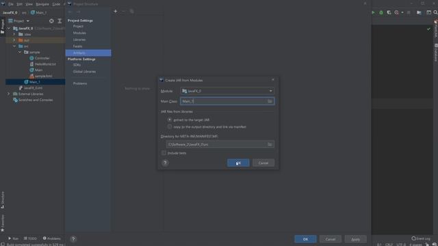The image size is (438, 246).
Task: Close the Create JAR from Modules dialog
Action: tap(273, 80)
